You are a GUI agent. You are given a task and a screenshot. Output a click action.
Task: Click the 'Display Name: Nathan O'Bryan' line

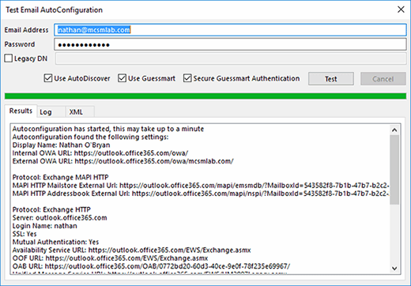[x=61, y=145]
